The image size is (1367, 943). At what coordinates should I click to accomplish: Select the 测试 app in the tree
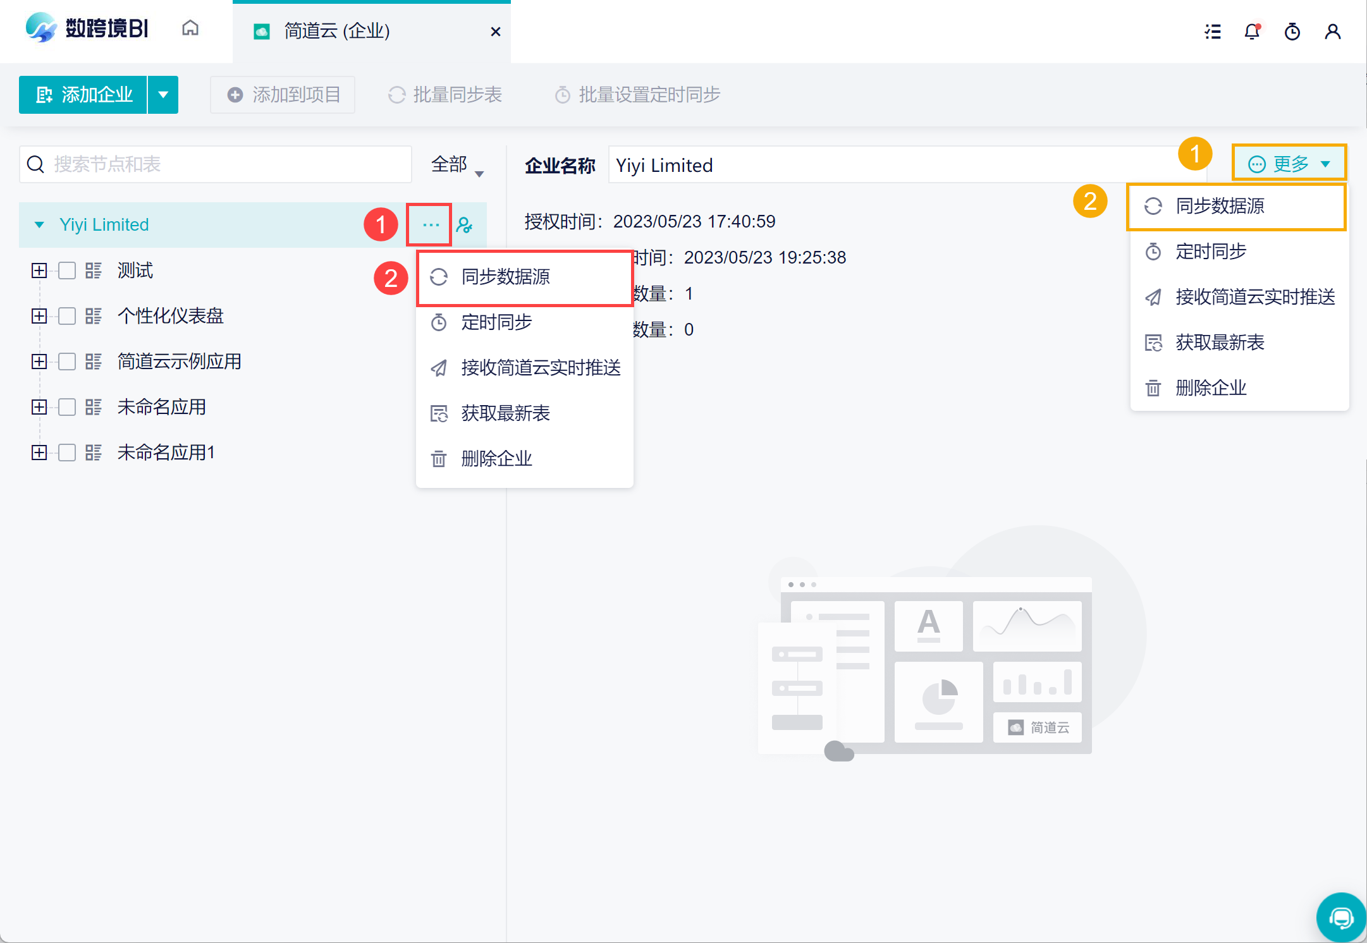[135, 271]
